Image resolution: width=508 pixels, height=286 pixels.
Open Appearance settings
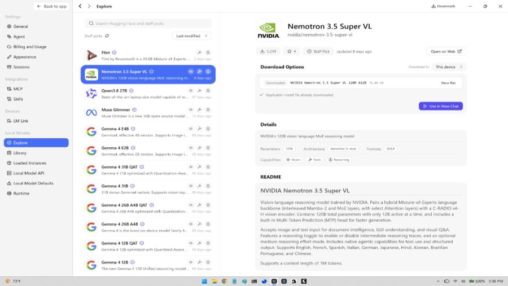[25, 56]
